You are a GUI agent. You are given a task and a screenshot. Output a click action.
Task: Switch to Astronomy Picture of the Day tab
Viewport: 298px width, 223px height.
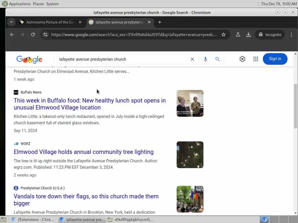point(50,22)
